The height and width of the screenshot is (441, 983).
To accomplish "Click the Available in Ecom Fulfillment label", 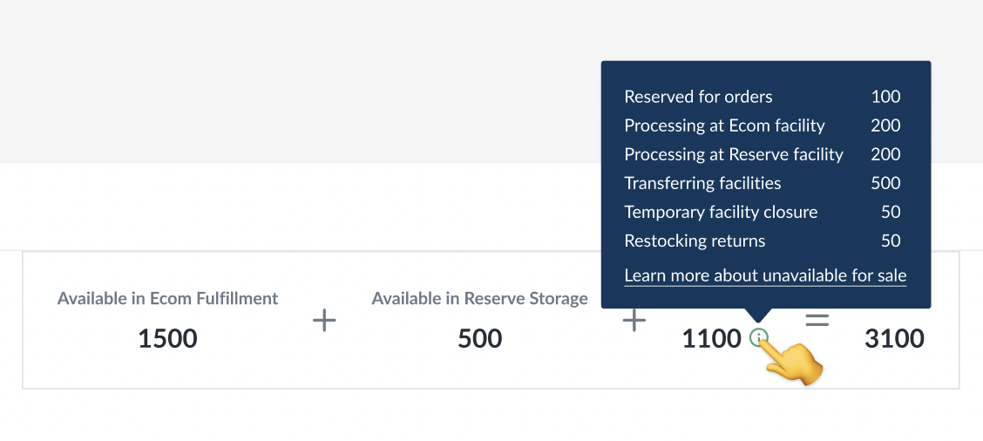I will tap(167, 299).
